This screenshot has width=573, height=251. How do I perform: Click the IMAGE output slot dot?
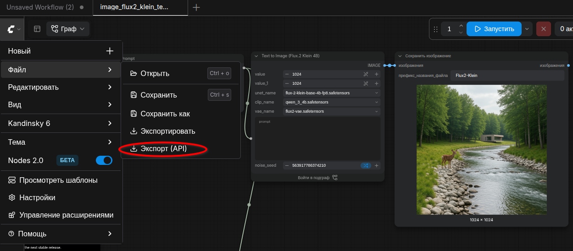385,65
